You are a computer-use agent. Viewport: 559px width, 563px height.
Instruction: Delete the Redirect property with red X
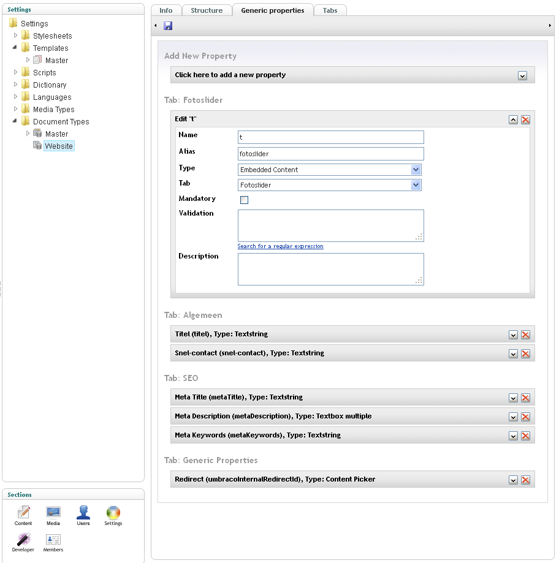click(x=525, y=480)
